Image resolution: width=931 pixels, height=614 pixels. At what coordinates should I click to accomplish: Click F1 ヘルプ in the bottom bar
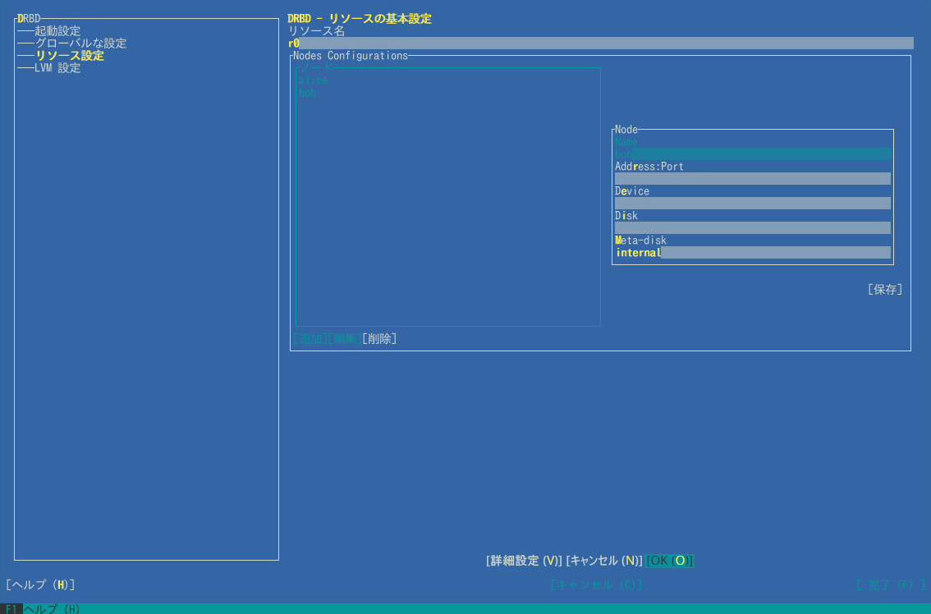click(x=39, y=608)
